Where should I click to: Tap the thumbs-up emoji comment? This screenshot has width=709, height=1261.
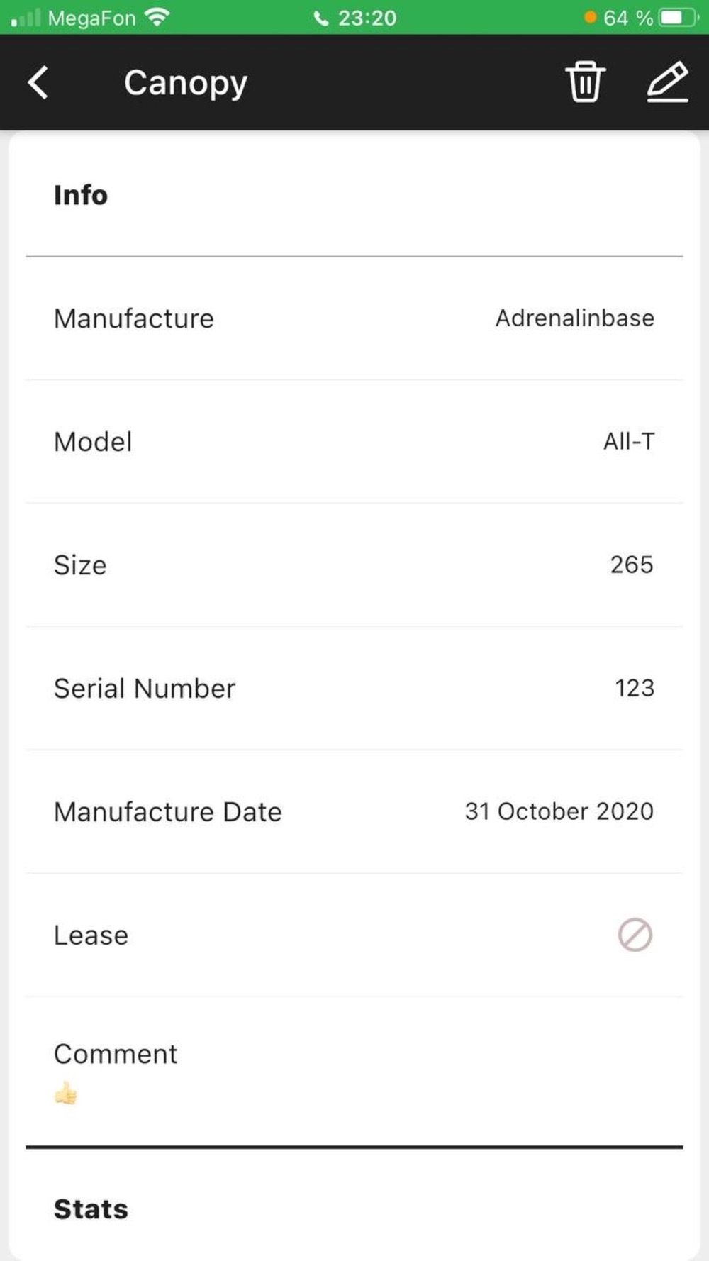[66, 1093]
